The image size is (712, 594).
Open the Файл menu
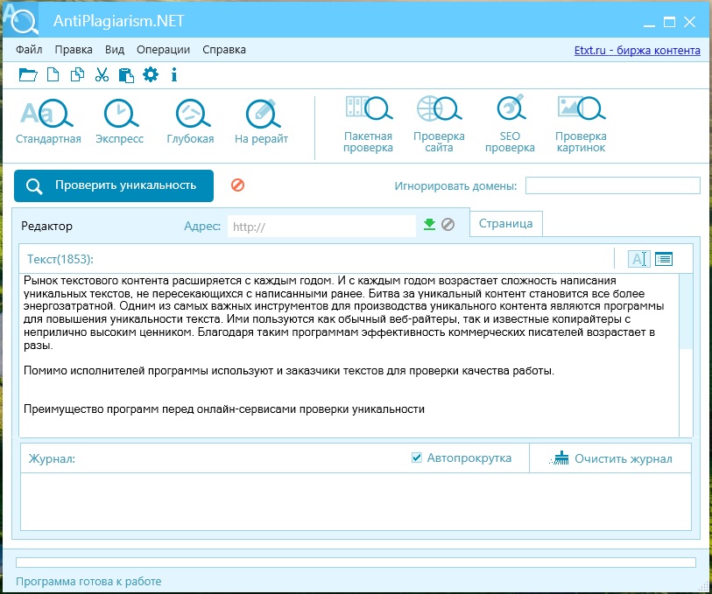point(29,49)
